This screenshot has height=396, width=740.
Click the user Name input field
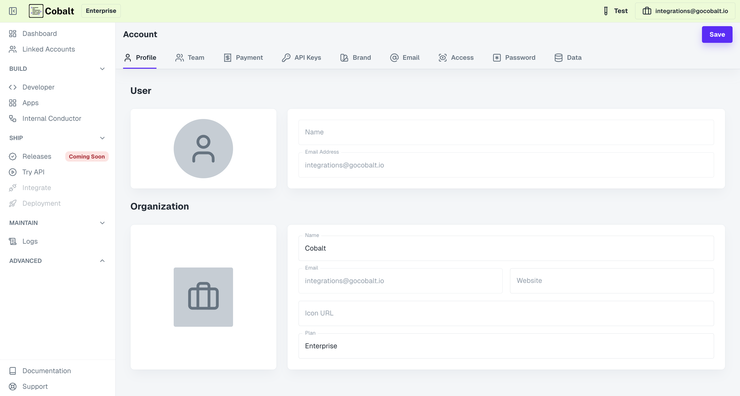click(x=506, y=132)
